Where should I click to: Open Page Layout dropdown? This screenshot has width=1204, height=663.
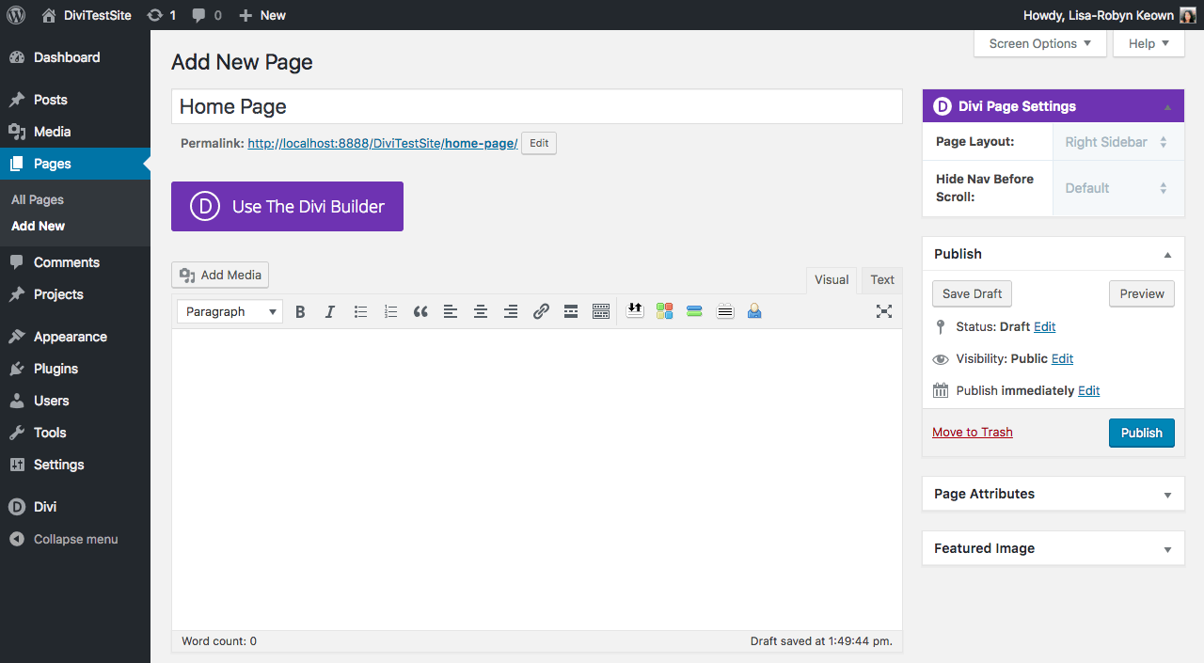pos(1117,142)
